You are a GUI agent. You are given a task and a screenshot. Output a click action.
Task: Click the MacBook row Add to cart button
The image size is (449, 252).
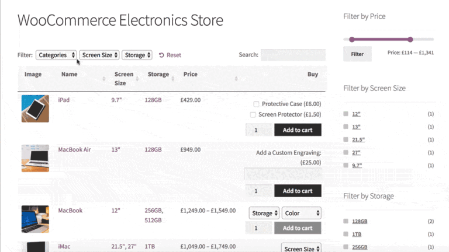[298, 228]
